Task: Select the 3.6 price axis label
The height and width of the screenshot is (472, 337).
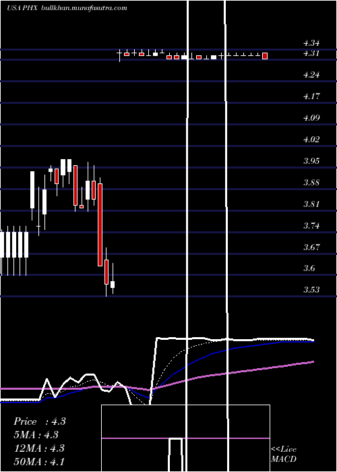Action: coord(309,268)
